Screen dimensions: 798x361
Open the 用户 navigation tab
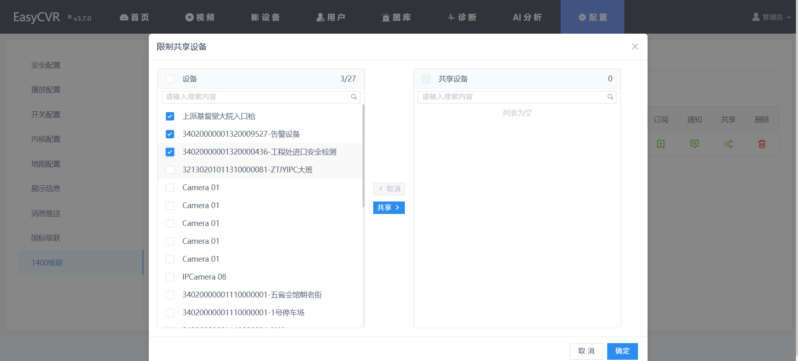331,17
